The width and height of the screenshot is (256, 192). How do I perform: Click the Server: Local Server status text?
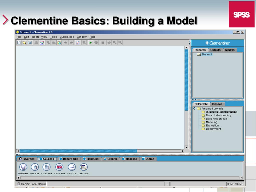[x=34, y=184]
